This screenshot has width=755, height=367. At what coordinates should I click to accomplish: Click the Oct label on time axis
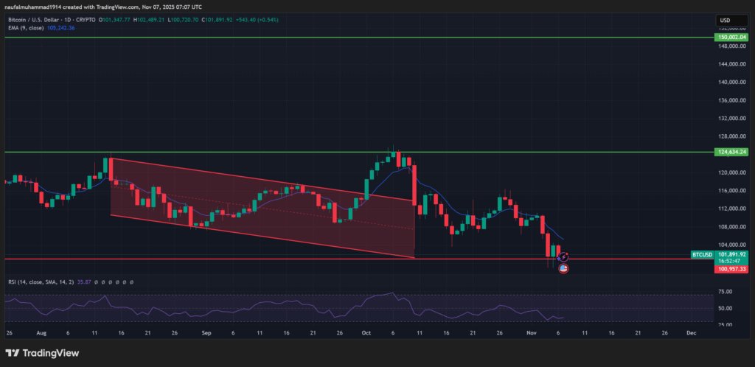point(365,332)
